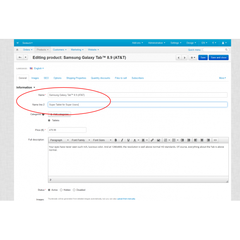
Task: Set status to Hidden
Action: coord(61,190)
